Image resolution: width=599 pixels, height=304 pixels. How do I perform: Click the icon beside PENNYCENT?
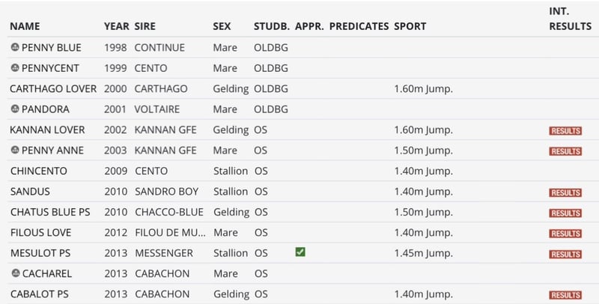tap(15, 68)
